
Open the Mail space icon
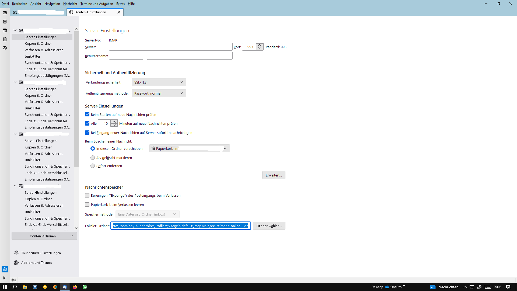(x=5, y=13)
